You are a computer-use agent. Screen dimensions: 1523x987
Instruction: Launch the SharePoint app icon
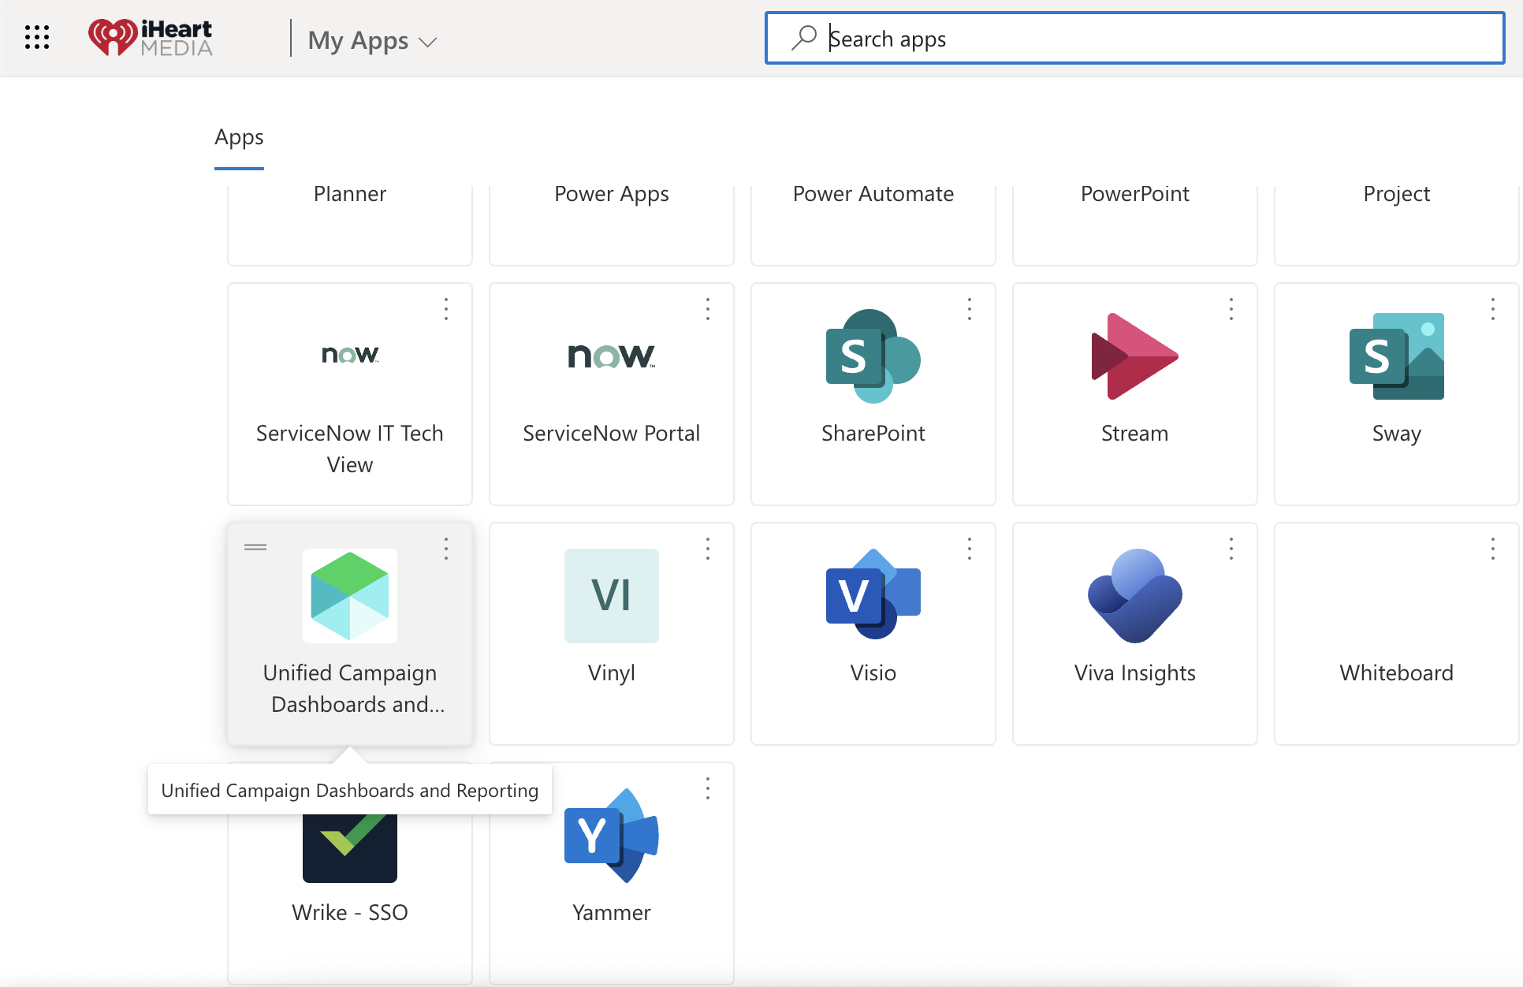(873, 356)
